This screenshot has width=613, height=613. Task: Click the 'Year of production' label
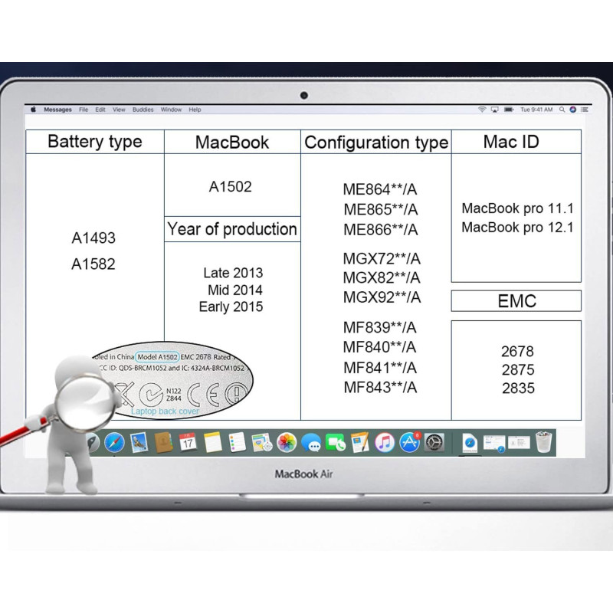(x=232, y=229)
